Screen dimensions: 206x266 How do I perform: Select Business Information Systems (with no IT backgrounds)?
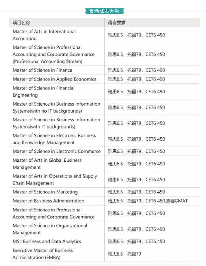[56, 107]
